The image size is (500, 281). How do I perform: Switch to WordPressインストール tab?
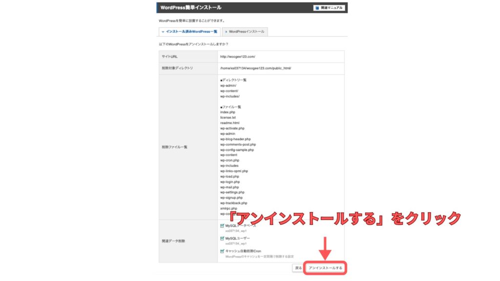pyautogui.click(x=245, y=32)
